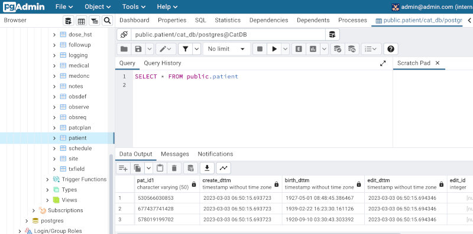Click the Stop query square button
Viewport: 473px width, 234px height.
(x=260, y=49)
